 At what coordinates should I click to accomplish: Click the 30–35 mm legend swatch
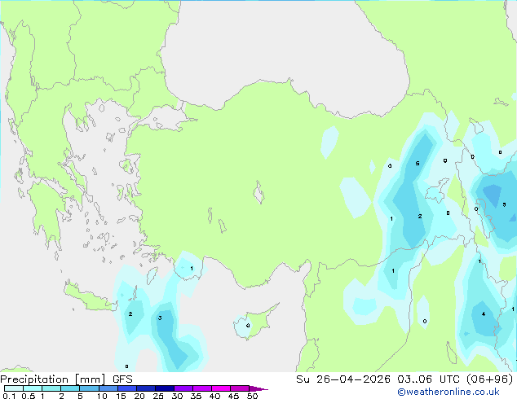(x=183, y=388)
